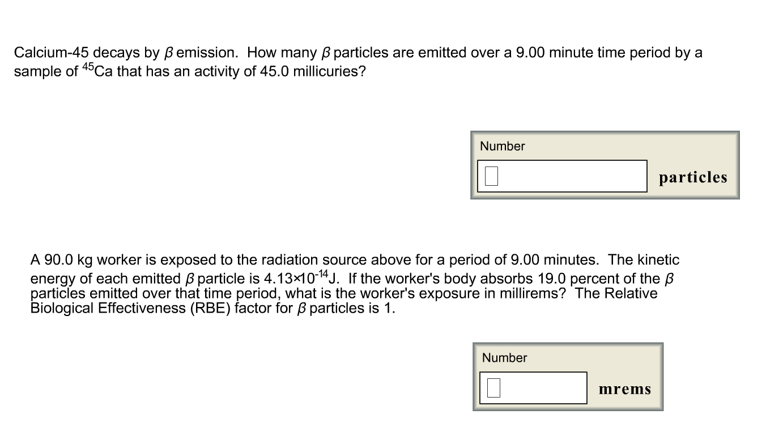Image resolution: width=766 pixels, height=427 pixels.
Task: Click the first Number answer panel border
Action: (605, 134)
